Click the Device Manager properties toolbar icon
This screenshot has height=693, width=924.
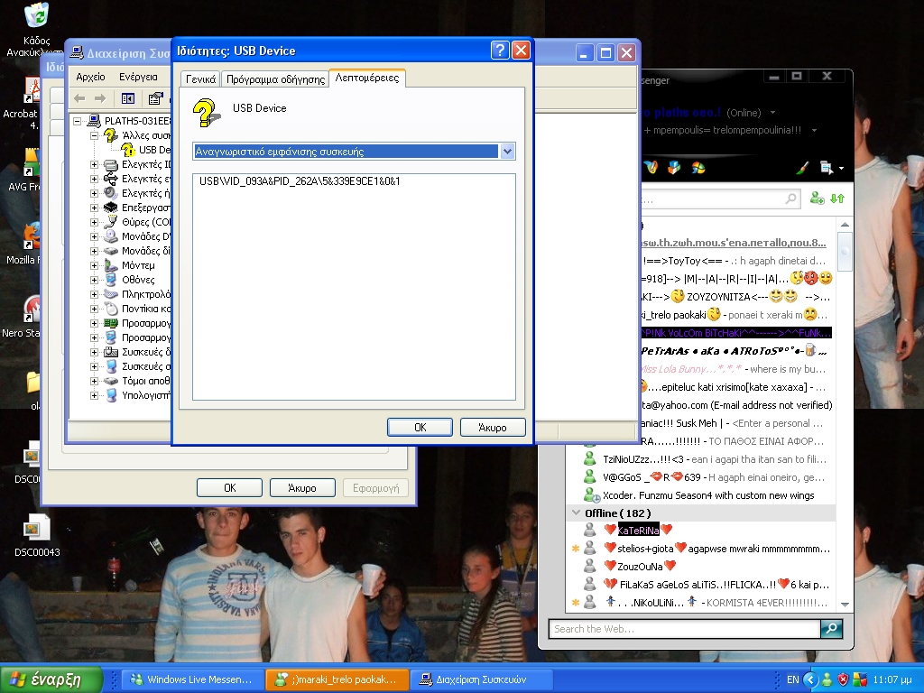tap(155, 98)
